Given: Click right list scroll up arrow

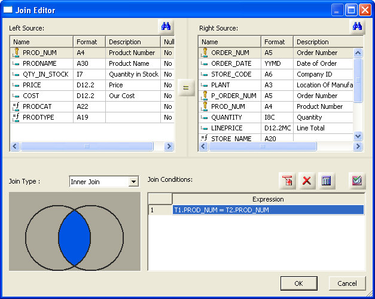Looking at the screenshot, I should (358, 53).
